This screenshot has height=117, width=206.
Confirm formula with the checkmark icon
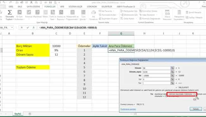28,28
